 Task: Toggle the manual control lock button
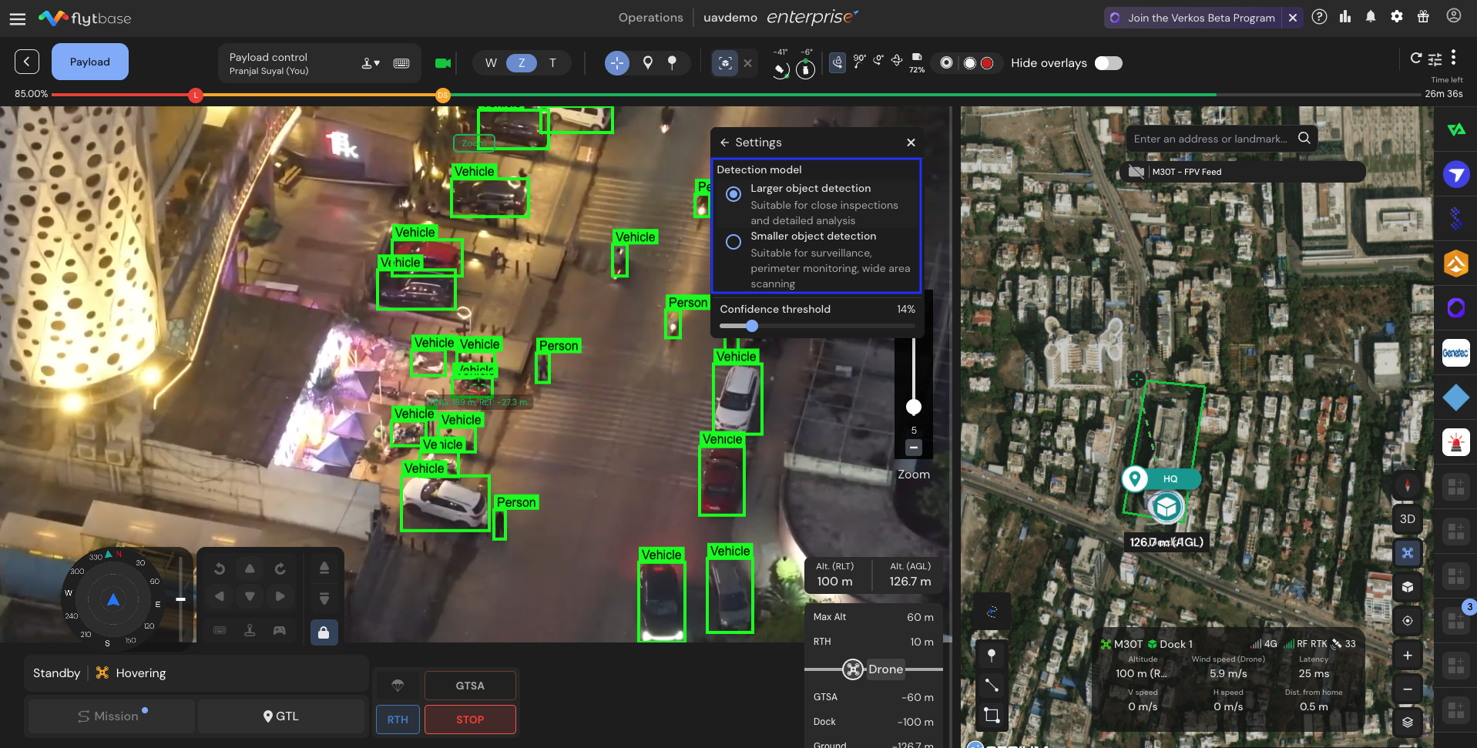click(324, 632)
